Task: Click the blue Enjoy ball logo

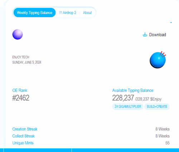Action: (158, 60)
